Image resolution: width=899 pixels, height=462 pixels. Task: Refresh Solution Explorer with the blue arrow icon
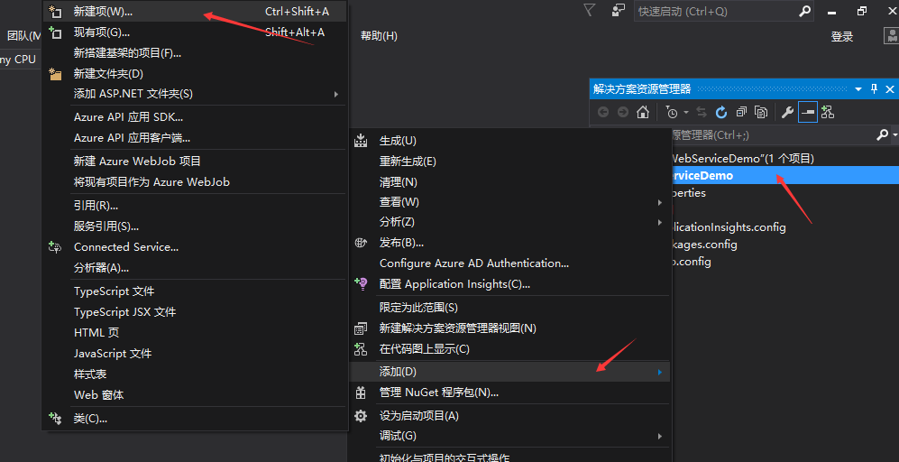pos(721,112)
